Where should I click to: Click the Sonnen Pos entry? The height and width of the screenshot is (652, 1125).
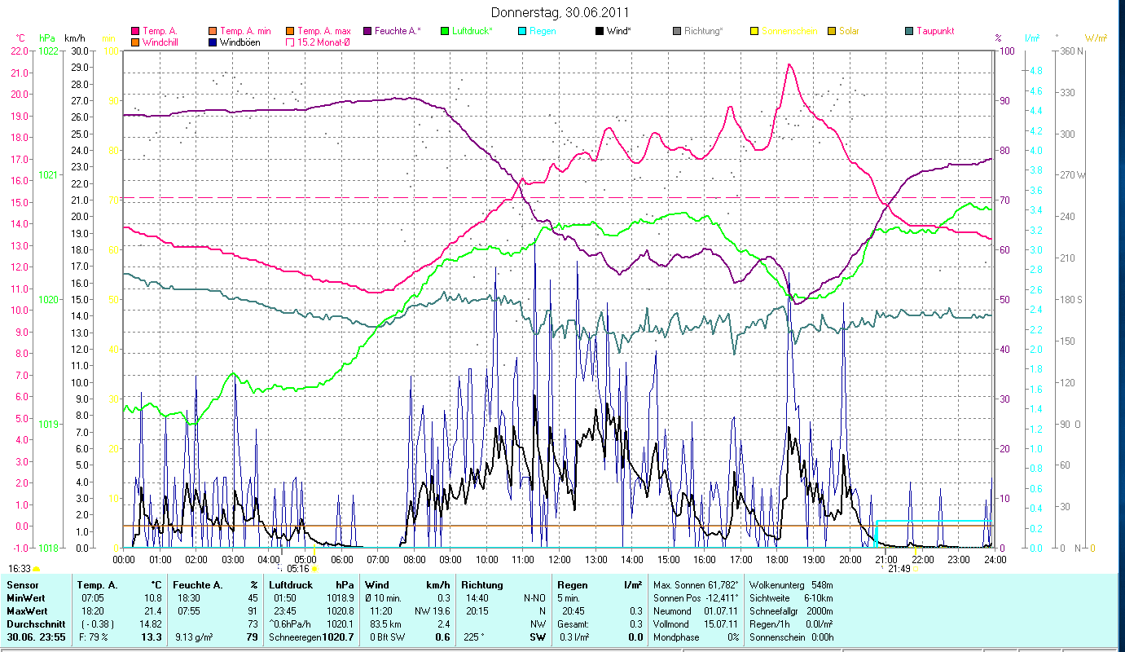(x=696, y=598)
